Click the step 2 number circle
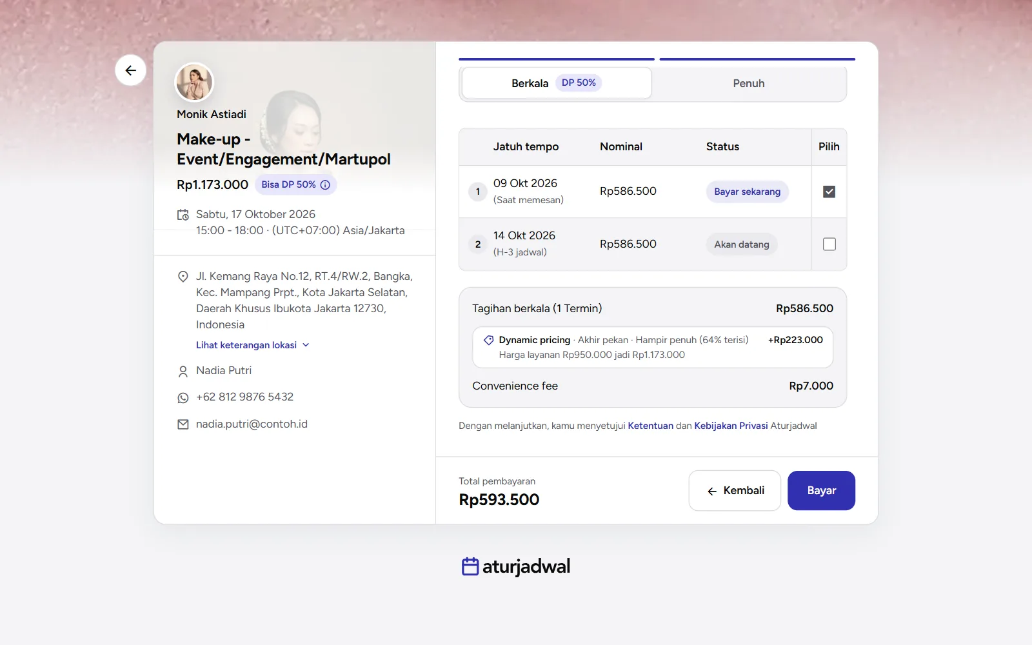The height and width of the screenshot is (645, 1032). (x=477, y=244)
